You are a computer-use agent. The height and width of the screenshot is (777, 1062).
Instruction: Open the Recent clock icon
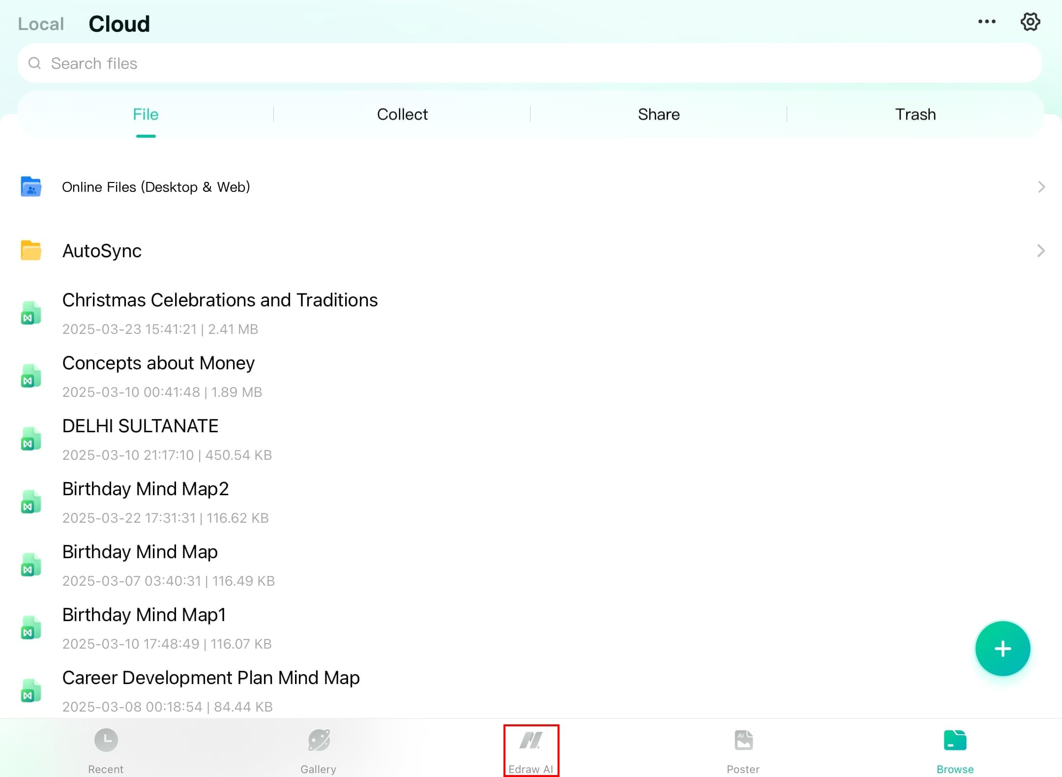106,741
